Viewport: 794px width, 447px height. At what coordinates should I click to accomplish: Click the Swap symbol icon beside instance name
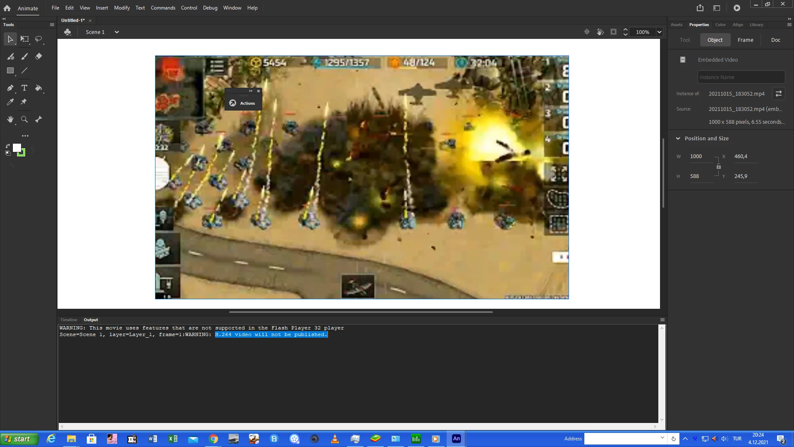[x=778, y=94]
